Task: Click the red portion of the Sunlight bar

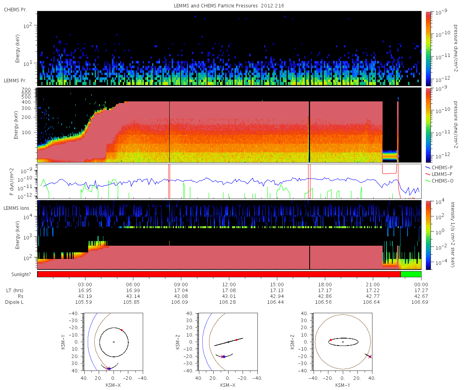Action: tap(218, 274)
